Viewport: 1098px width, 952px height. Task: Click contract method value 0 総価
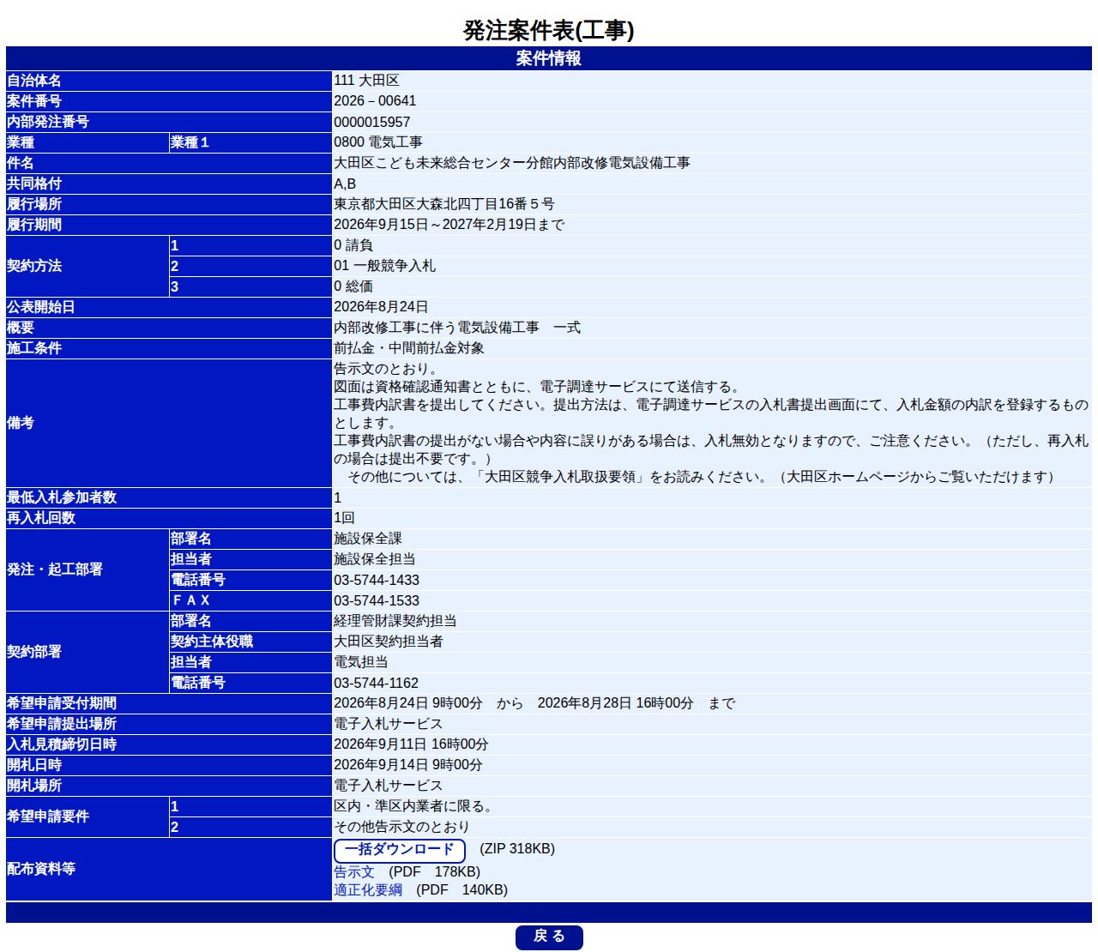tap(353, 286)
